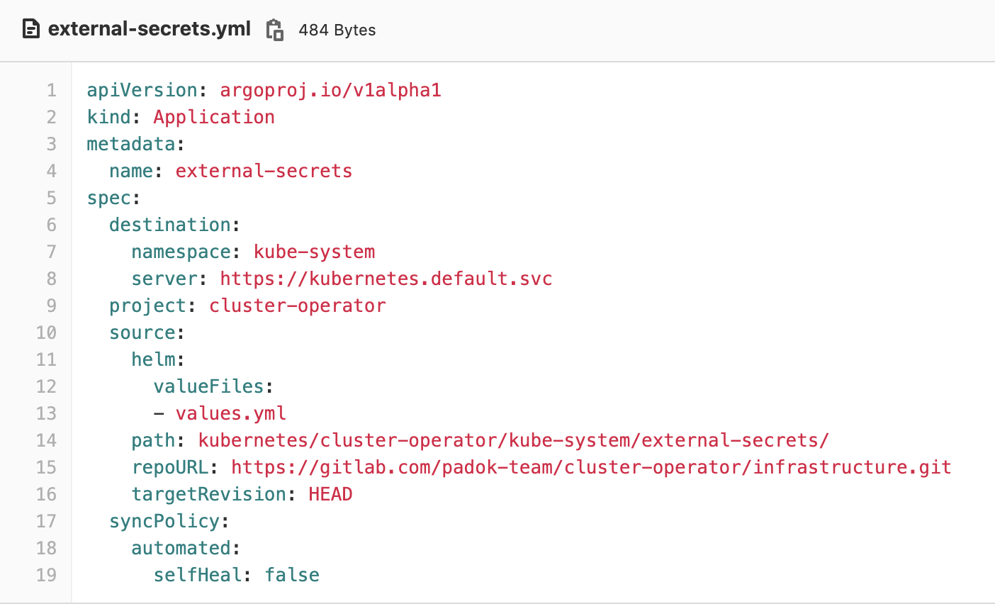Select the external-secrets name value
The width and height of the screenshot is (995, 604).
[x=264, y=171]
